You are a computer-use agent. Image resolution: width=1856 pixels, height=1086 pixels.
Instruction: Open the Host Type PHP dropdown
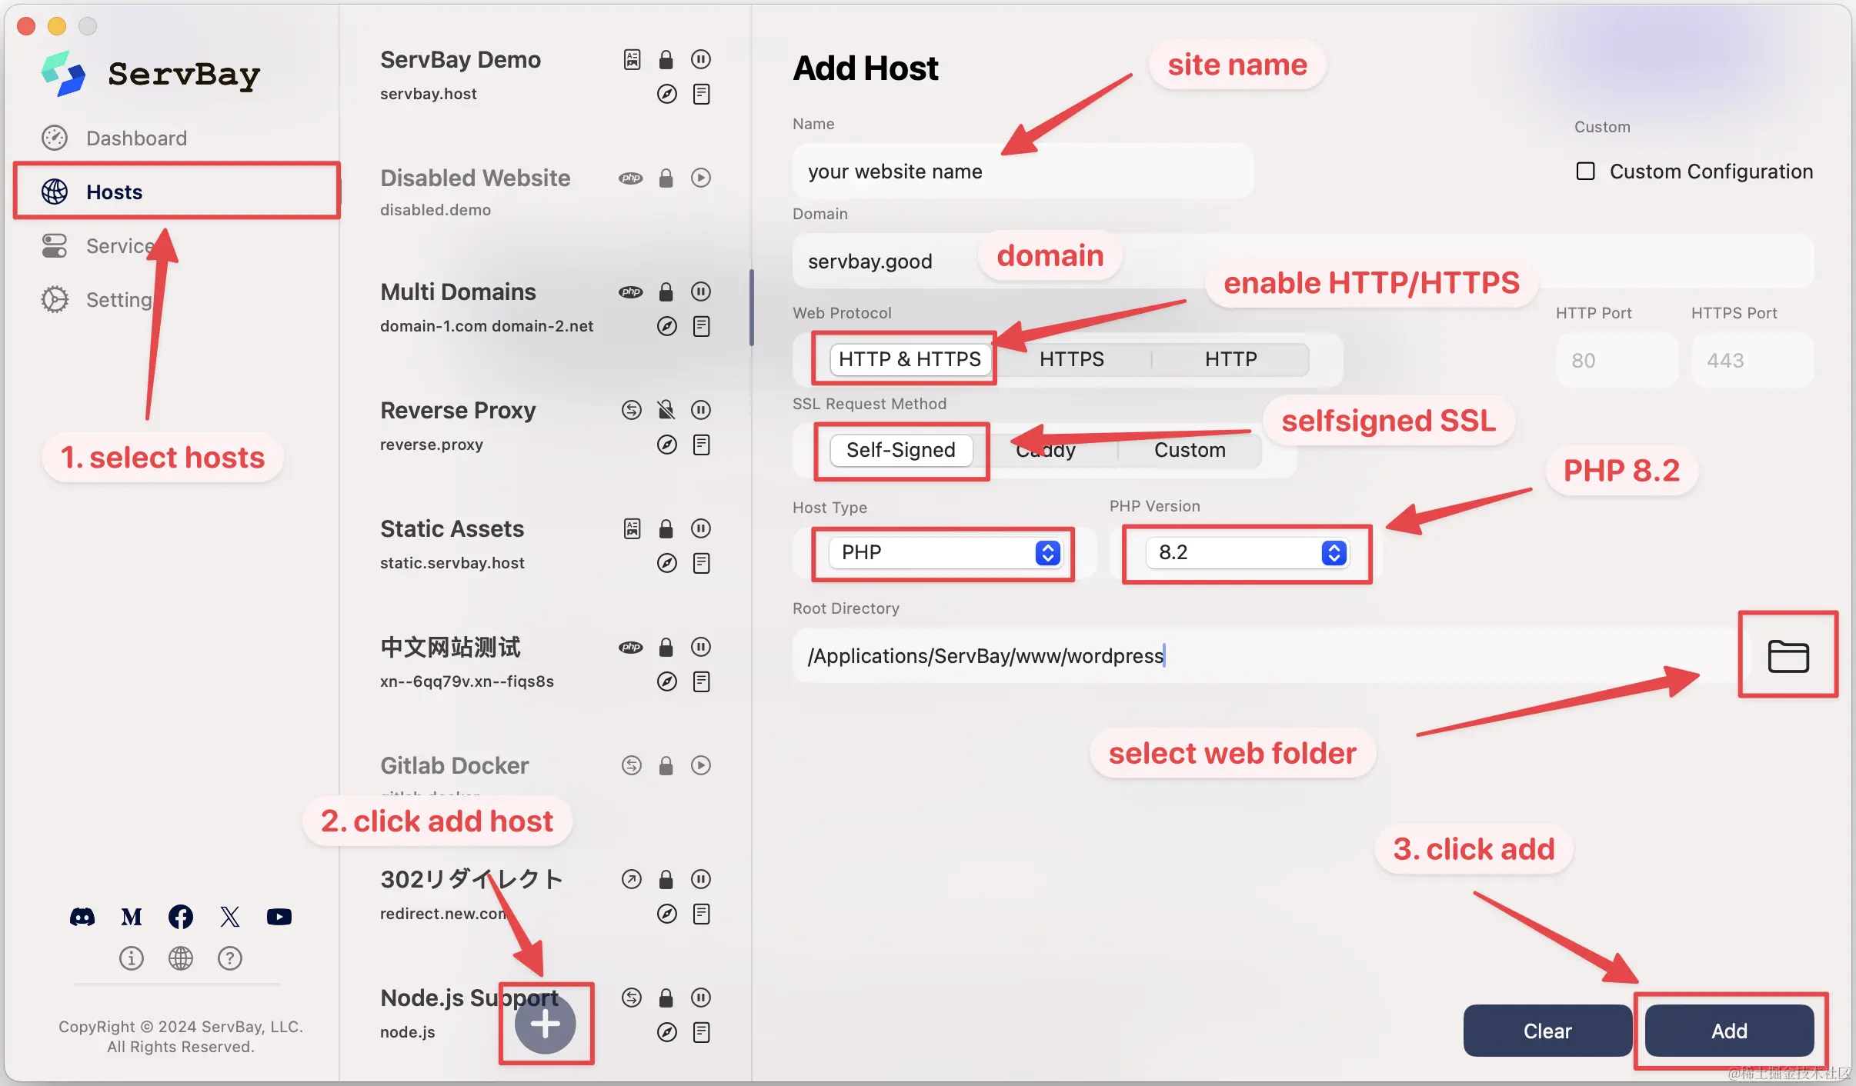[x=946, y=552]
